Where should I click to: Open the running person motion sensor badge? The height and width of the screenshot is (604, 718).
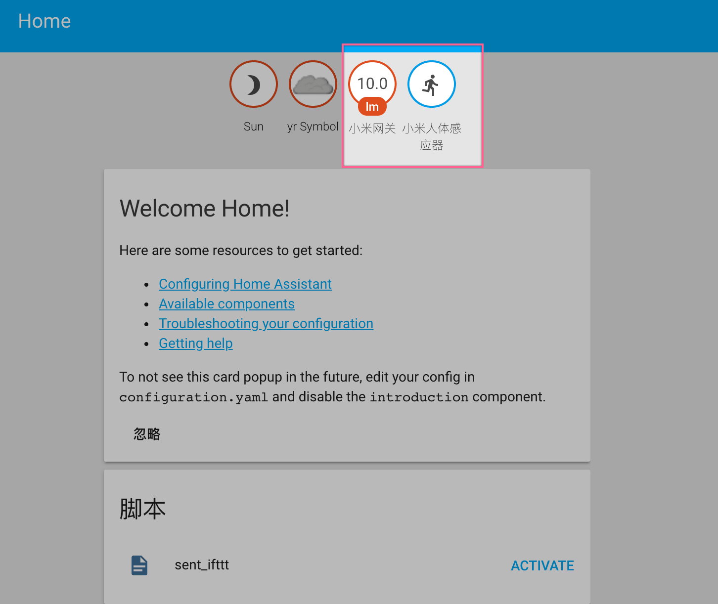pyautogui.click(x=431, y=85)
